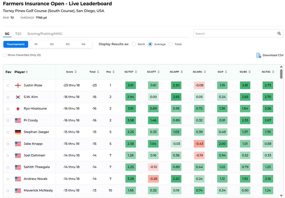
Task: Click Stephan Jaeger's score -15 thru 18
Action: point(71,132)
